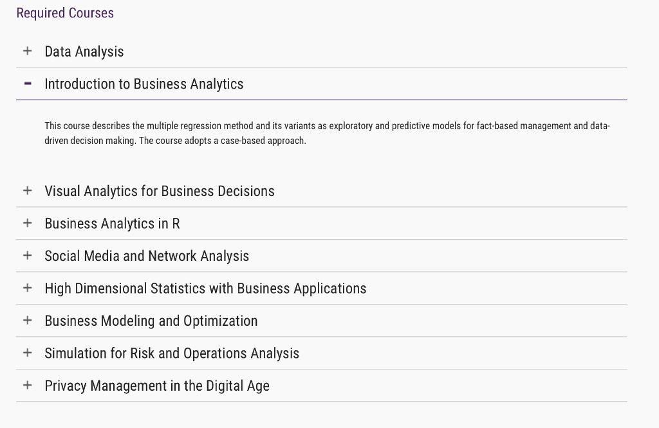Collapse the Introduction to Business Analytics title
Viewport: 659px width, 428px height.
(144, 84)
